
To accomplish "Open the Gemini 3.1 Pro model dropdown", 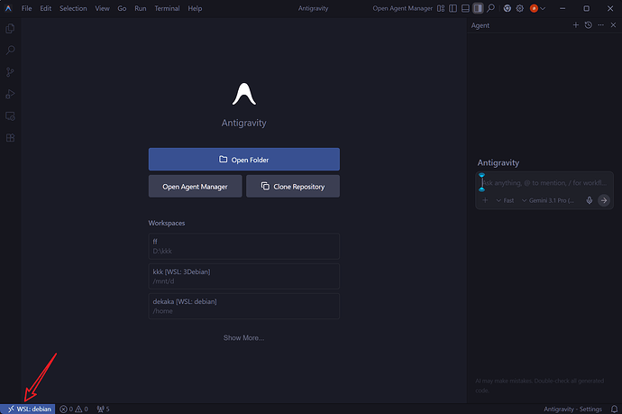I will (548, 200).
